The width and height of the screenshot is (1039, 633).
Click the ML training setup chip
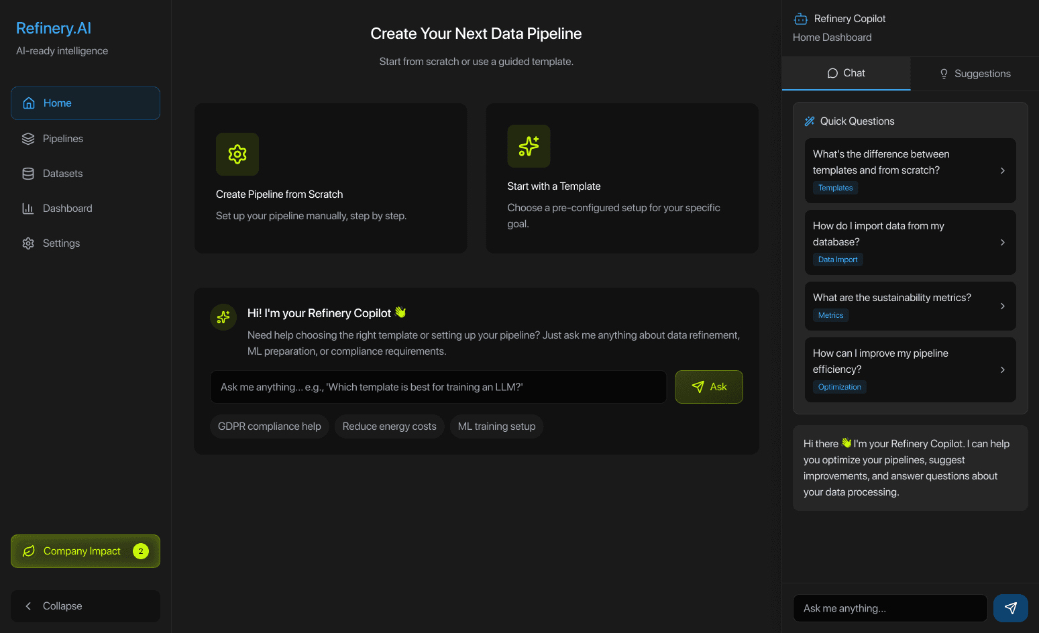click(x=496, y=426)
